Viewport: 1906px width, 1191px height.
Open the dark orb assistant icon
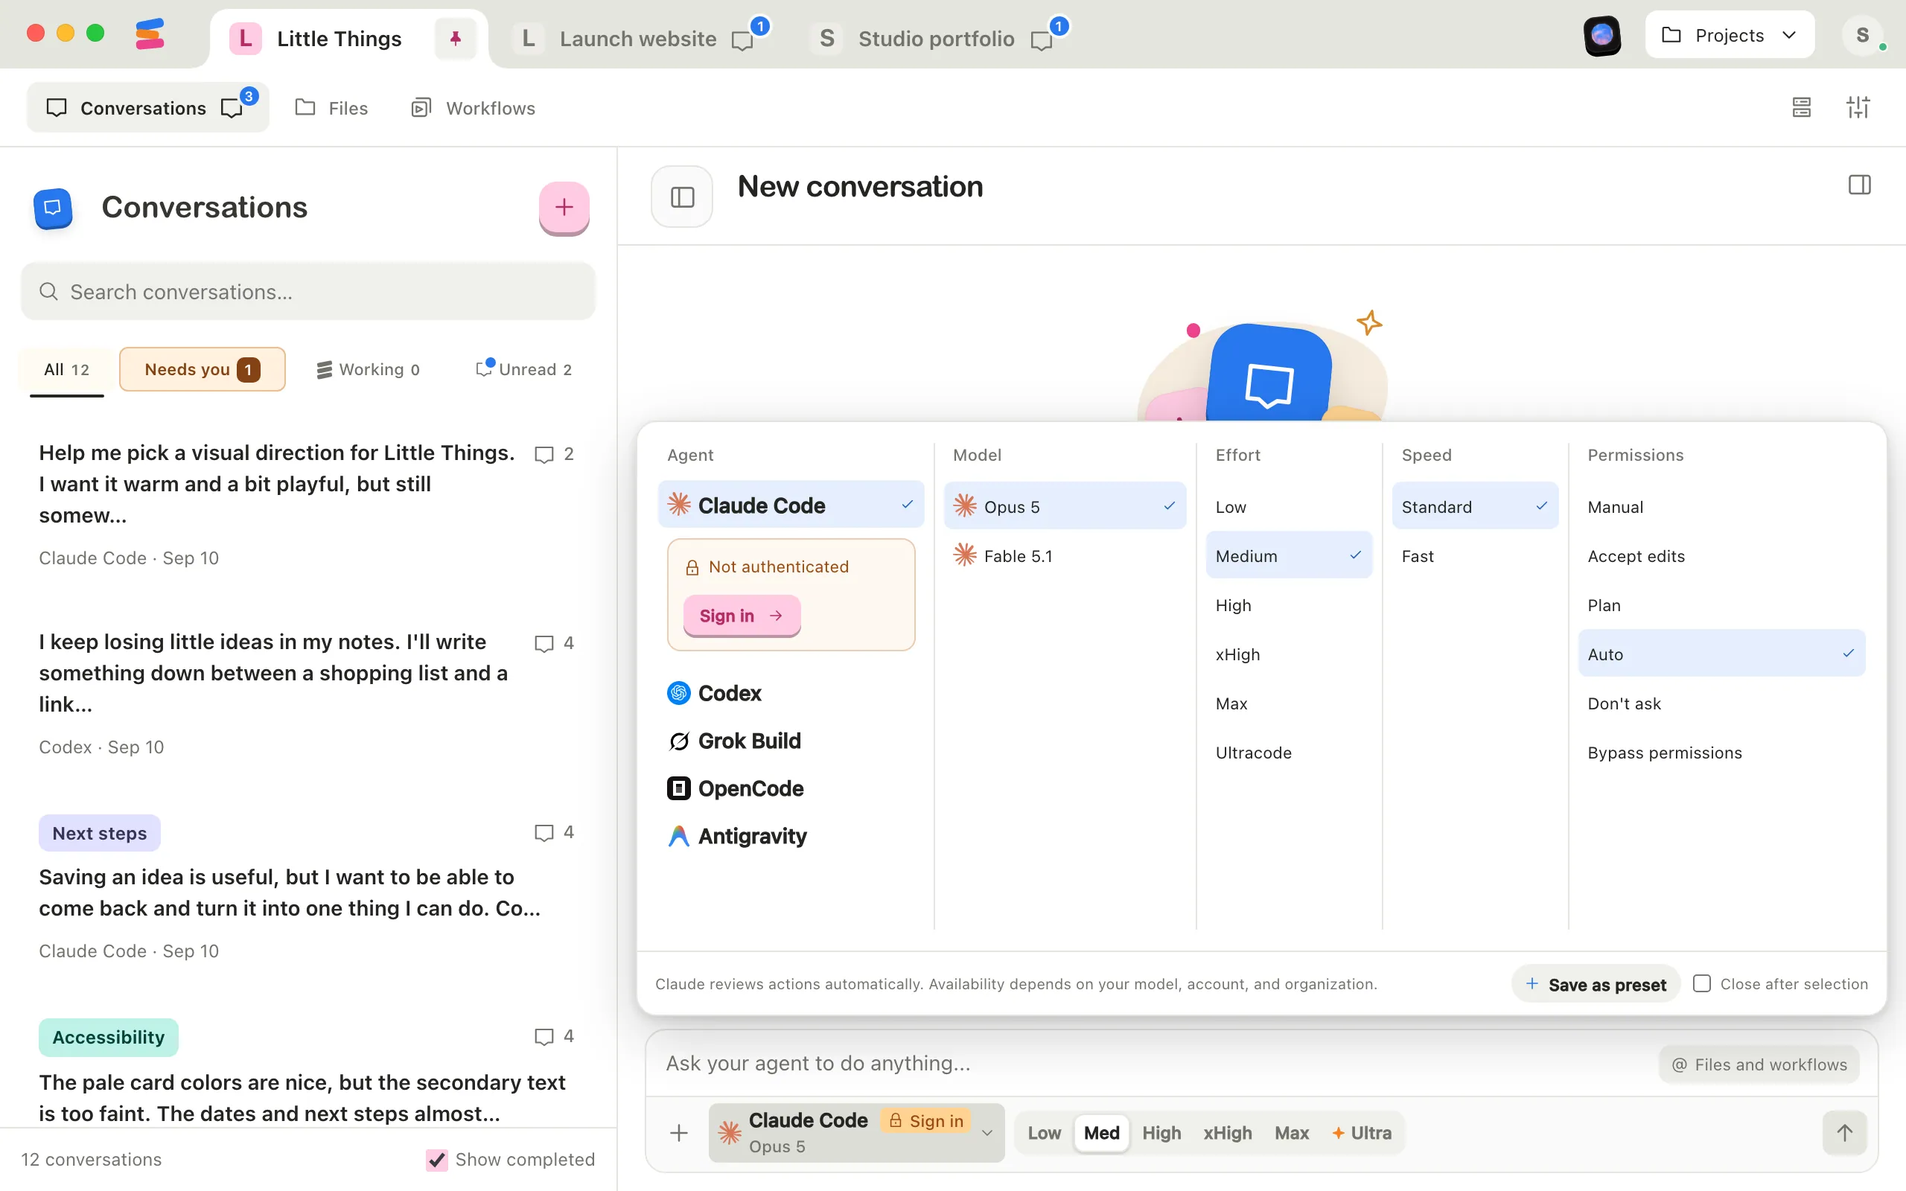1602,36
